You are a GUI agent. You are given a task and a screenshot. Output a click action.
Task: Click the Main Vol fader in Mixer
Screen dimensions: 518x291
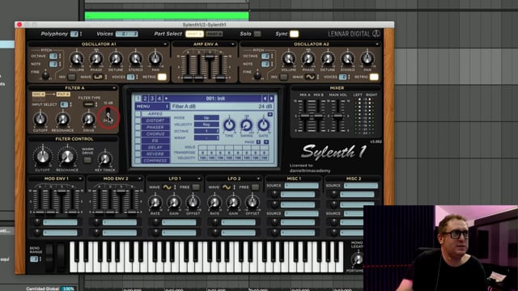[x=338, y=116]
